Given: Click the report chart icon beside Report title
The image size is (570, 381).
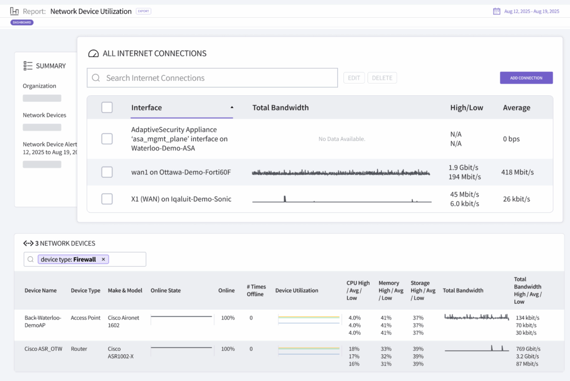Looking at the screenshot, I should pos(14,11).
